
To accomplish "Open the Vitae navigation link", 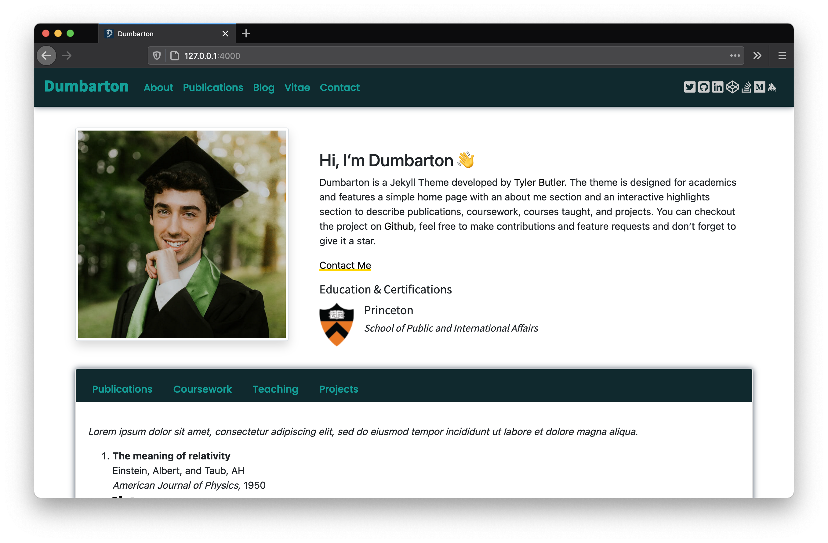I will [297, 87].
